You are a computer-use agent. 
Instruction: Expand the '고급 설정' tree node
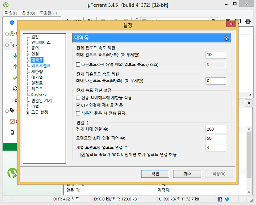coord(27,113)
